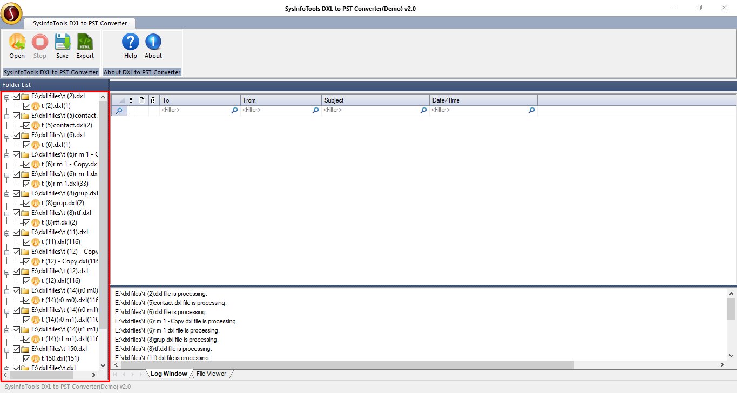Click log line "t (8)grup.dxl file is processing."
Screen dimensions: 737x393
click(166, 340)
